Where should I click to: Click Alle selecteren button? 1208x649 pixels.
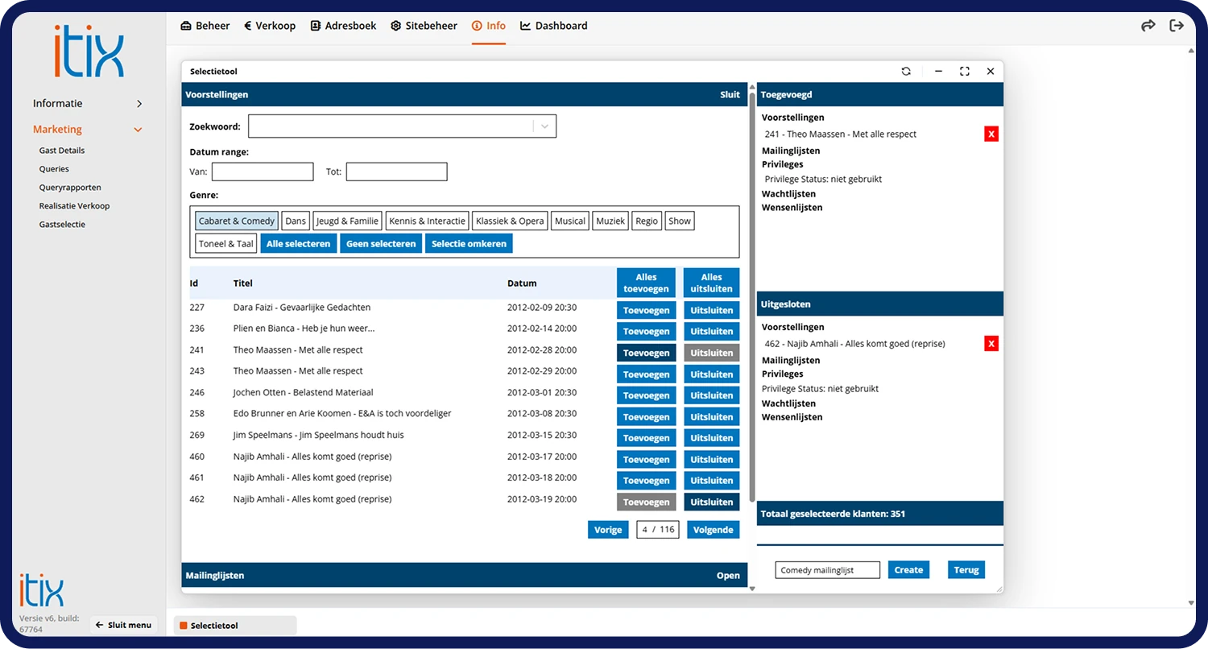click(x=299, y=244)
